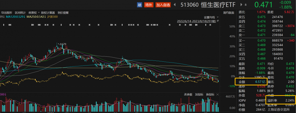This screenshot has width=296, height=113.
Task: Close the volume indicator panel with X
Action: click(218, 94)
